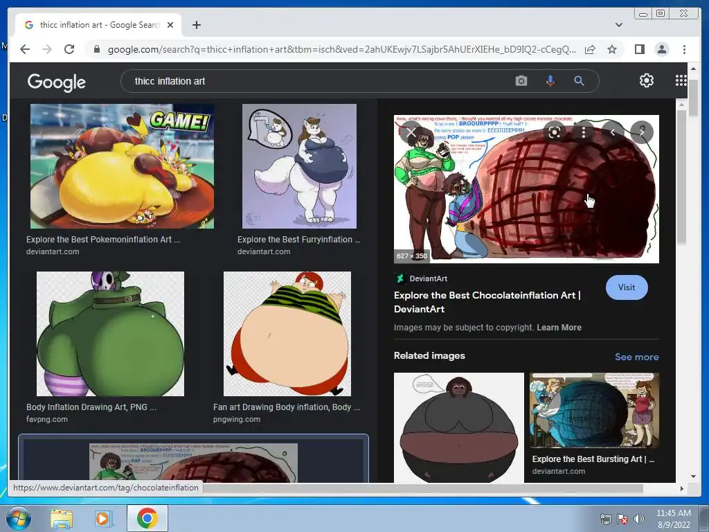Submit search with magnifier icon
The width and height of the screenshot is (709, 532).
point(579,81)
